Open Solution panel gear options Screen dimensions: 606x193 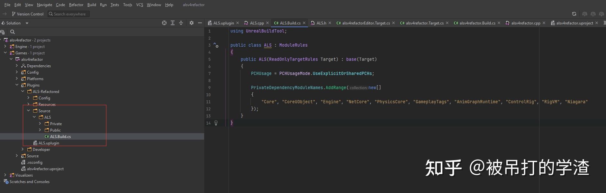tap(192, 23)
